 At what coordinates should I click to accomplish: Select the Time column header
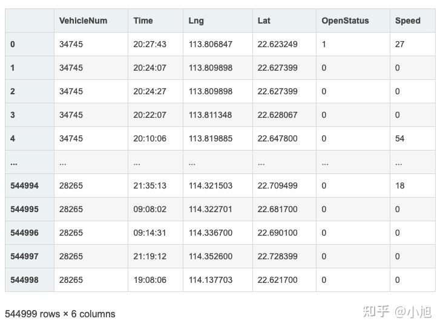143,21
